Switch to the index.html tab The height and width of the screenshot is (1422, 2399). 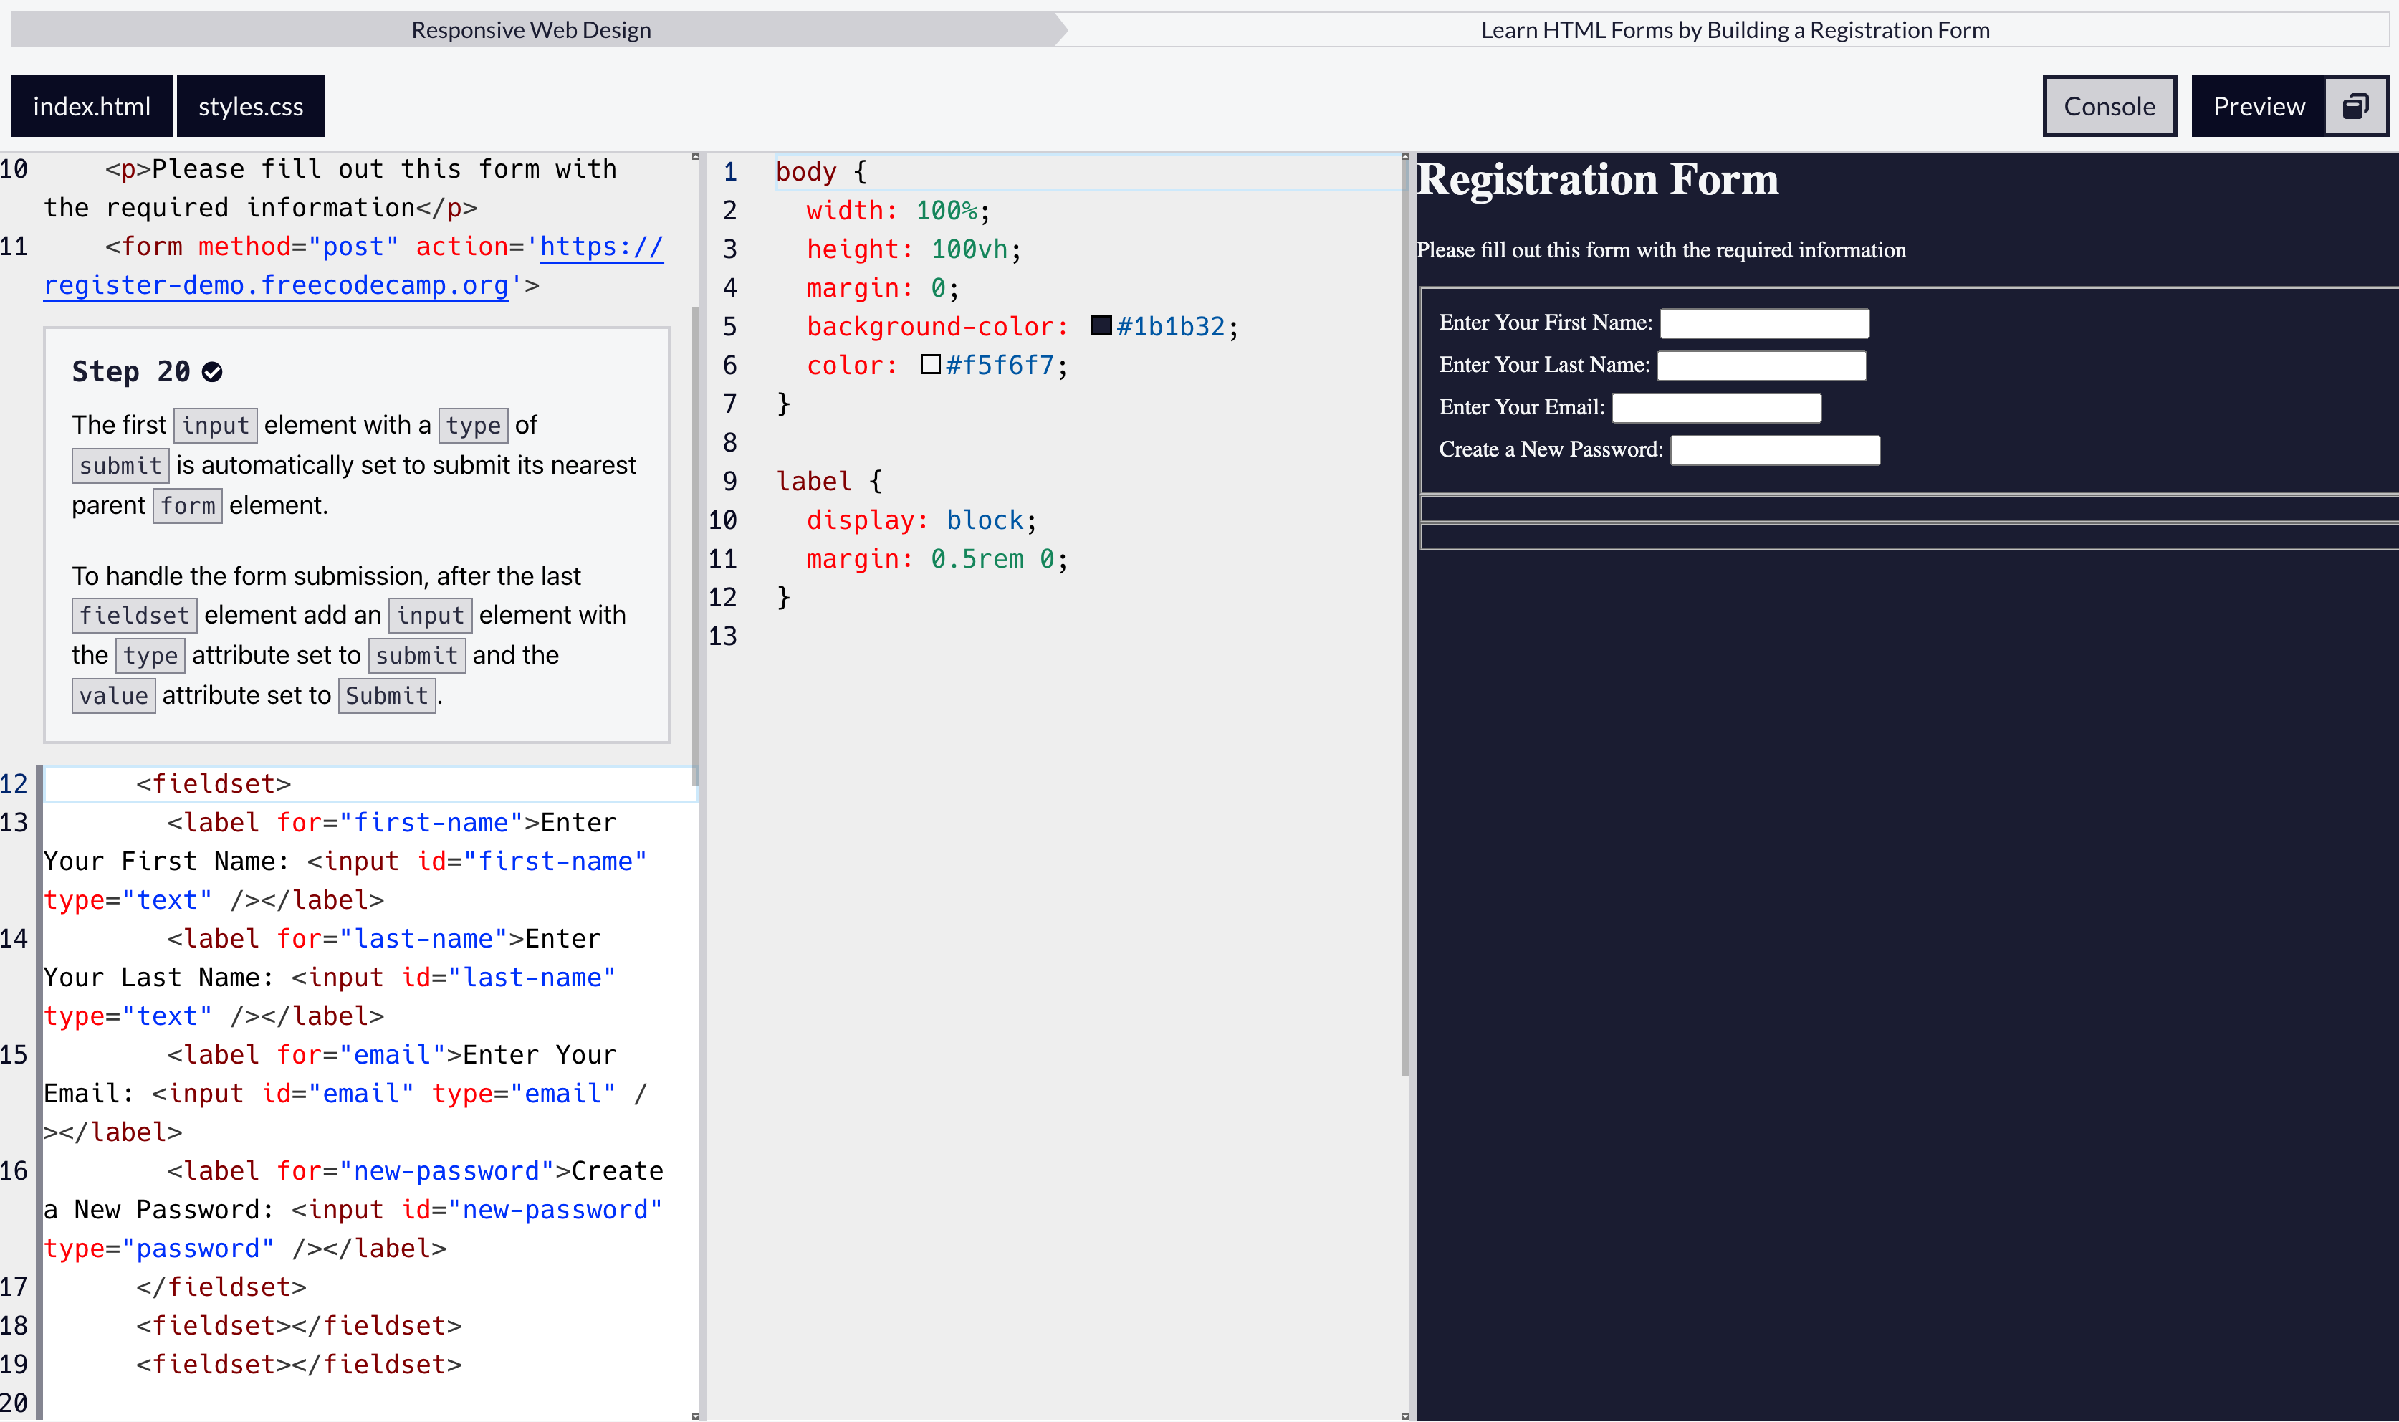pos(92,105)
